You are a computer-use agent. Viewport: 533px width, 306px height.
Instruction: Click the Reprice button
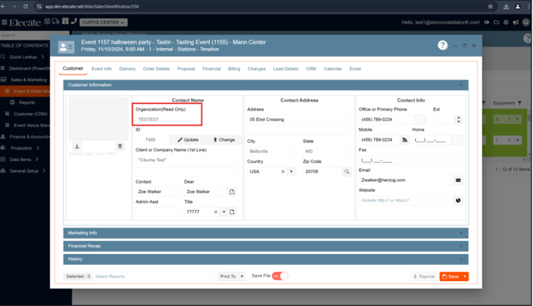coord(424,277)
